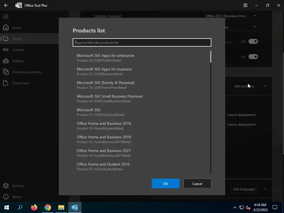This screenshot has height=213, width=284.
Task: Collapse the Add languages section chevron
Action: point(265,189)
